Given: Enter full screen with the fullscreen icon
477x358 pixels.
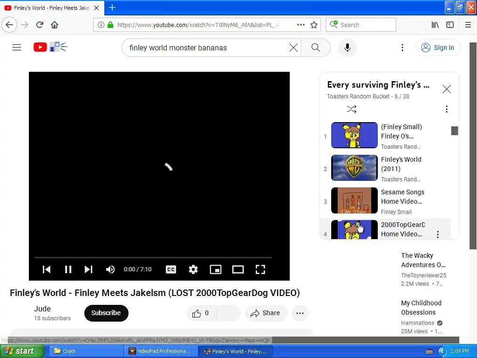Looking at the screenshot, I should 260,269.
